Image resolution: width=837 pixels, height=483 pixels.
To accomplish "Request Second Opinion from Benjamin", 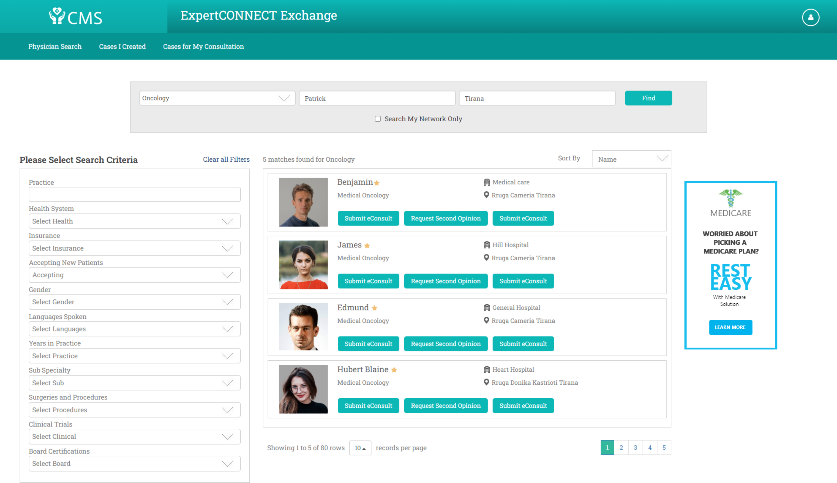I will tap(446, 218).
